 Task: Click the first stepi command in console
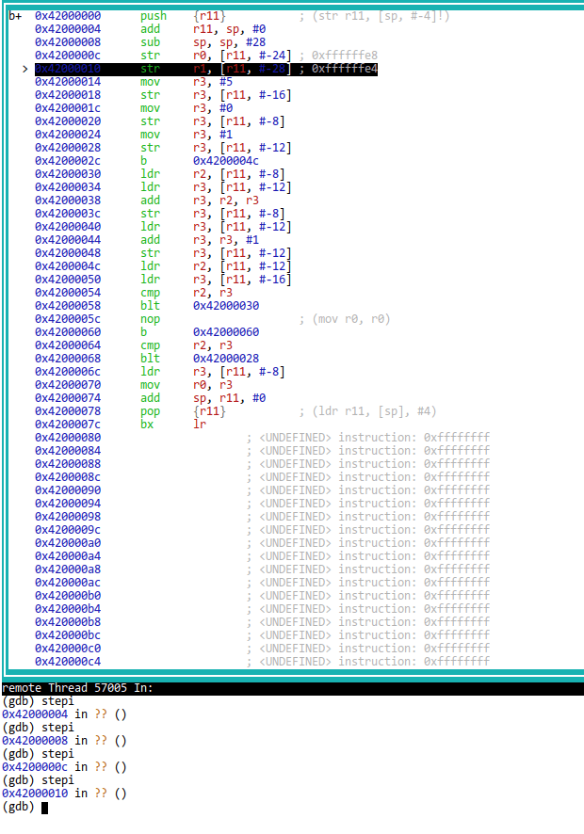pos(57,701)
